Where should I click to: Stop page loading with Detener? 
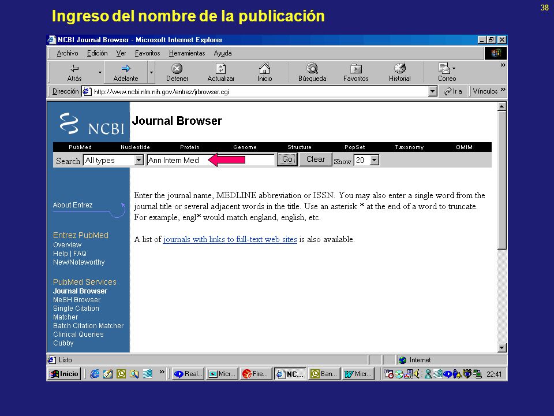(177, 72)
